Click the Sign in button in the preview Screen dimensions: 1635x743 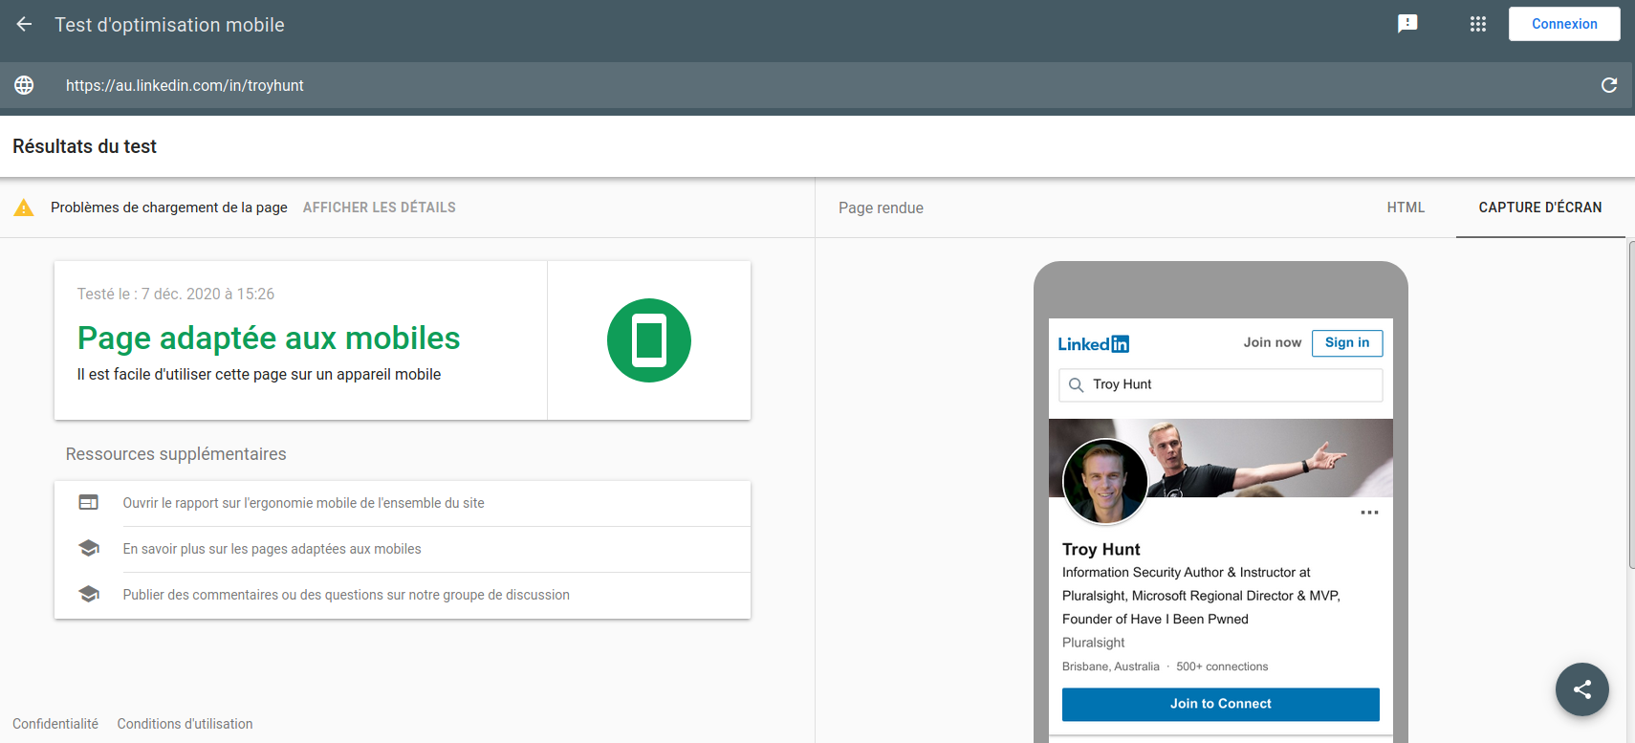[x=1347, y=342]
